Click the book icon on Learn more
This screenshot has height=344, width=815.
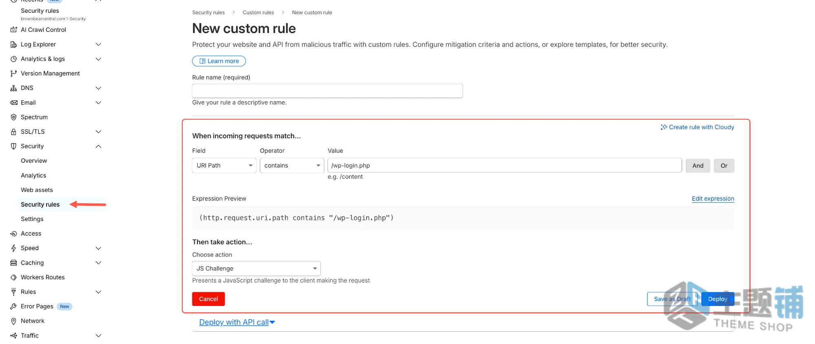202,61
